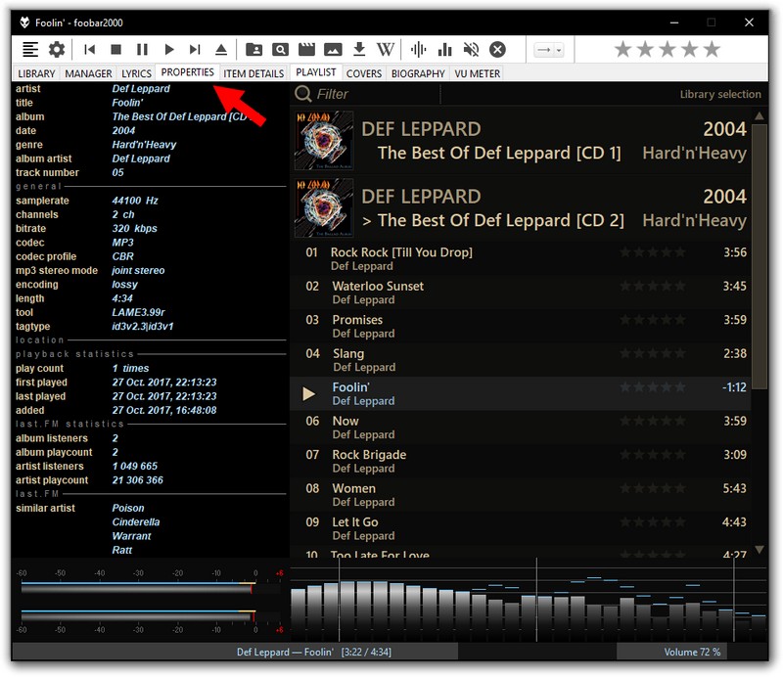783x677 pixels.
Task: Start playback with the play button
Action: 168,50
